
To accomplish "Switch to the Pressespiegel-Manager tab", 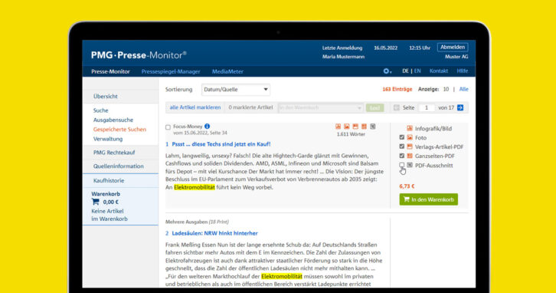I will pyautogui.click(x=171, y=71).
